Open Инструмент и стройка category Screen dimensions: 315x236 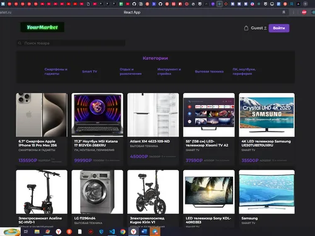[x=169, y=72]
